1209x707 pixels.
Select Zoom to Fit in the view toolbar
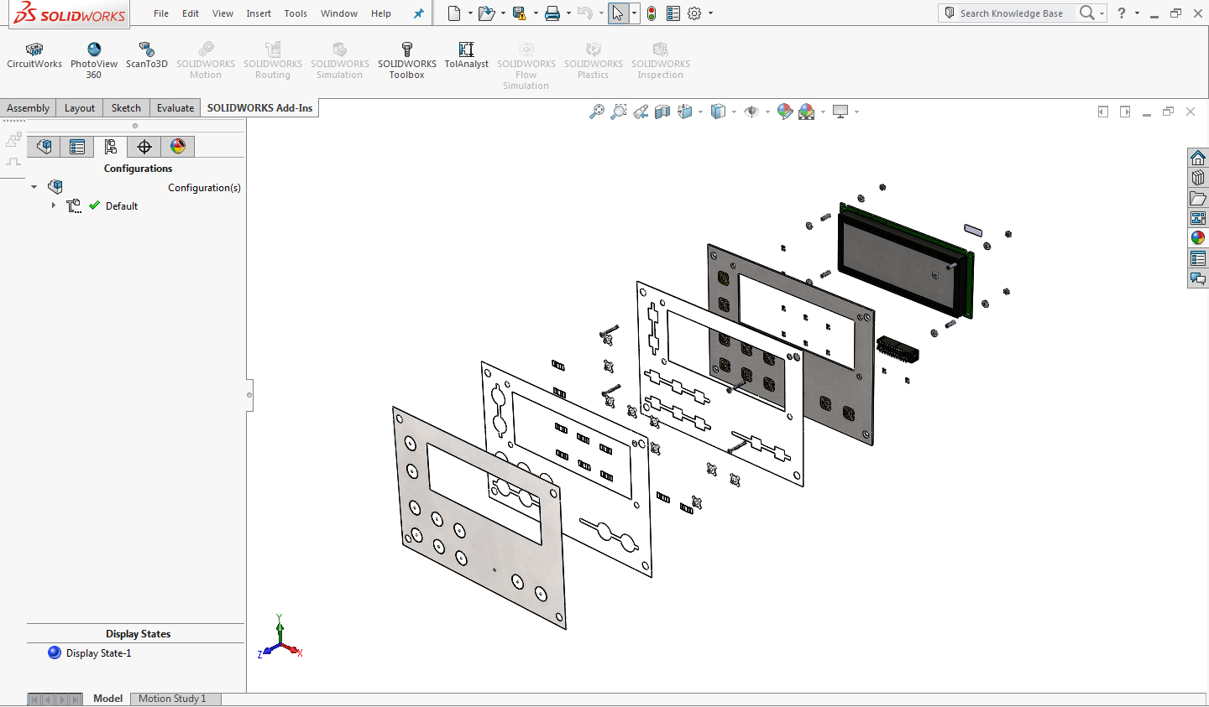tap(599, 111)
